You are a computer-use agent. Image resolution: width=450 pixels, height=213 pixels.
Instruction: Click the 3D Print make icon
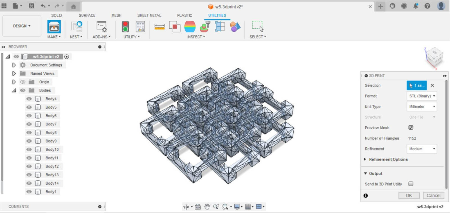(x=54, y=27)
